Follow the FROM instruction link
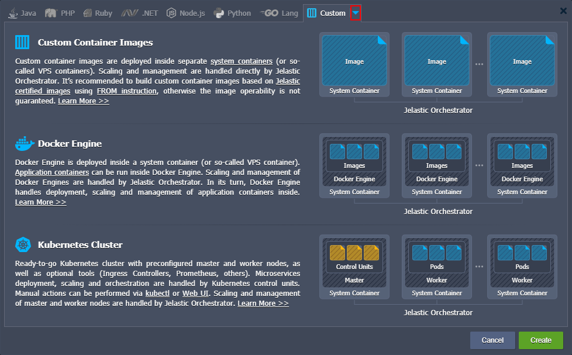Image resolution: width=572 pixels, height=355 pixels. click(126, 91)
